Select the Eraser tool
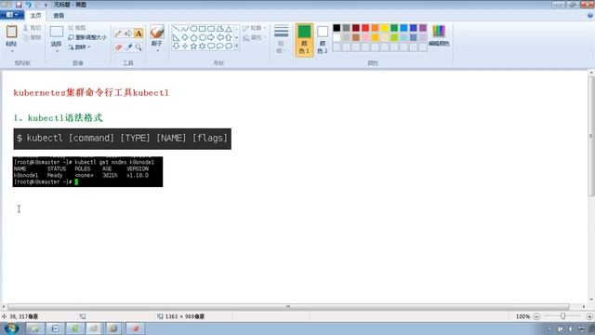The image size is (595, 335). pos(118,47)
